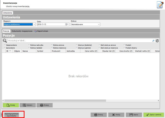Click the Stawka Vat (Z) column header
The image size is (165, 118).
(107, 51)
